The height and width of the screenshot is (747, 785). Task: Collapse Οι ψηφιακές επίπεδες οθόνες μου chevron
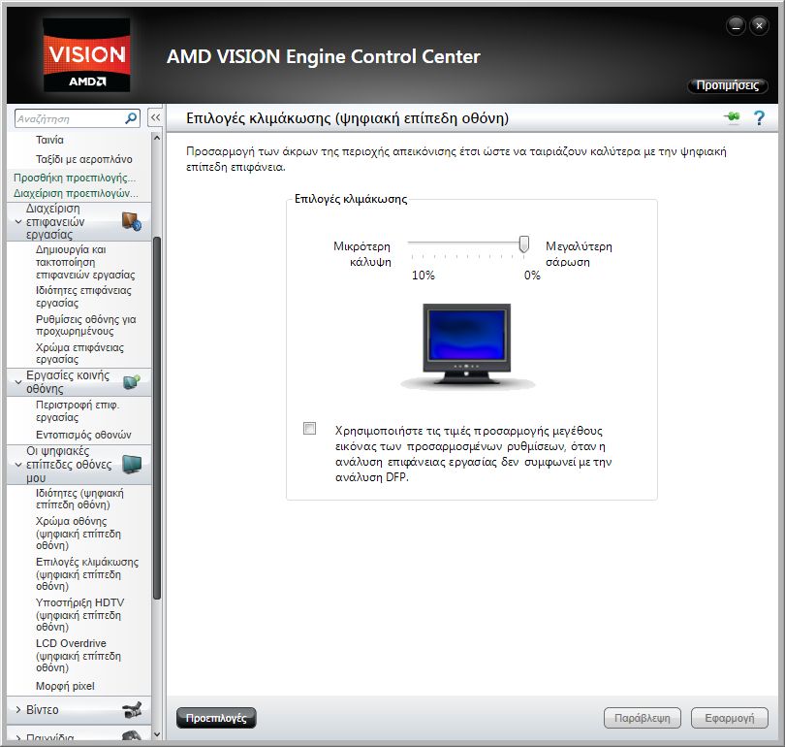point(18,465)
